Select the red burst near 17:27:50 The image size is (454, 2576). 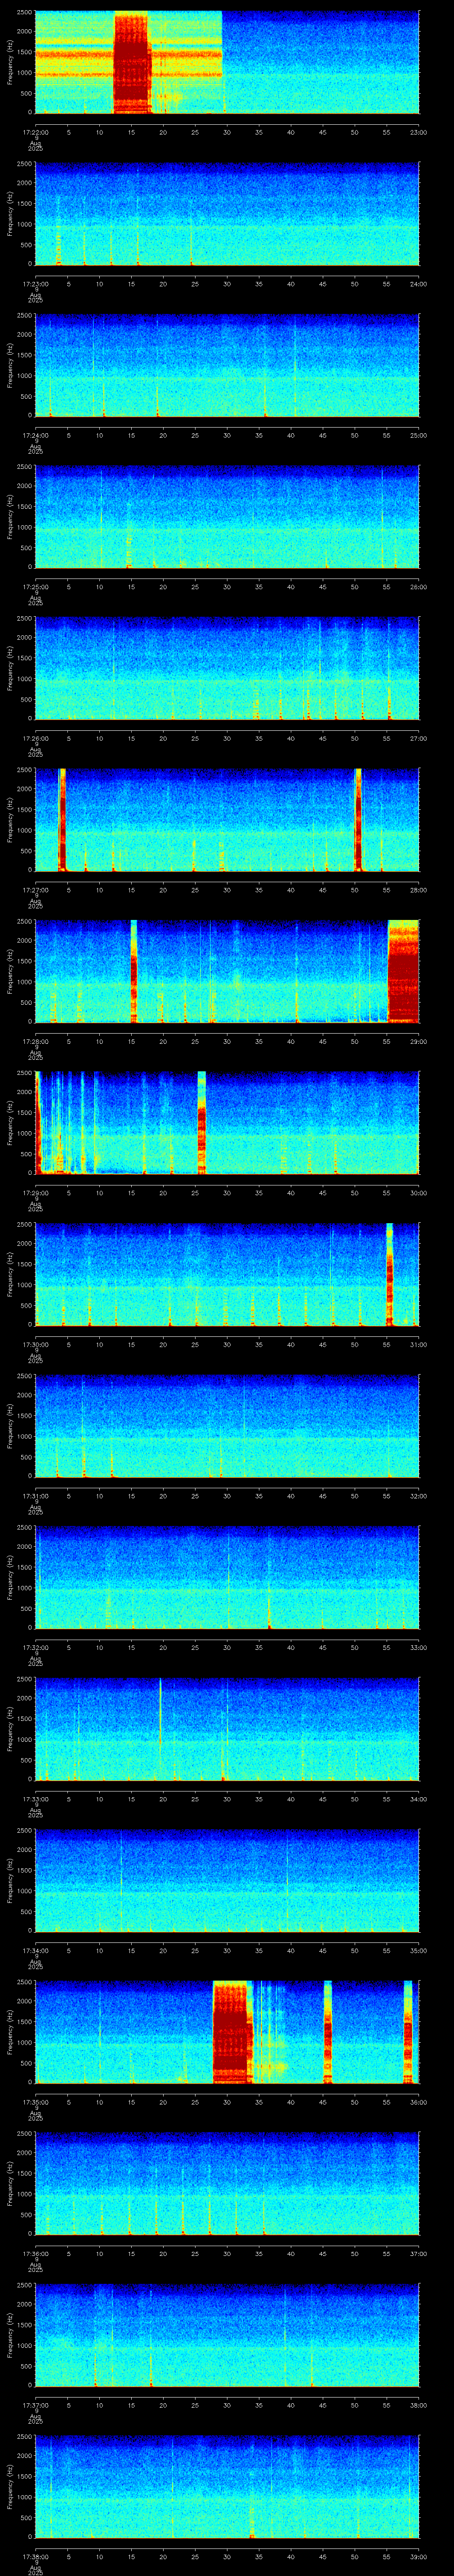pyautogui.click(x=359, y=820)
